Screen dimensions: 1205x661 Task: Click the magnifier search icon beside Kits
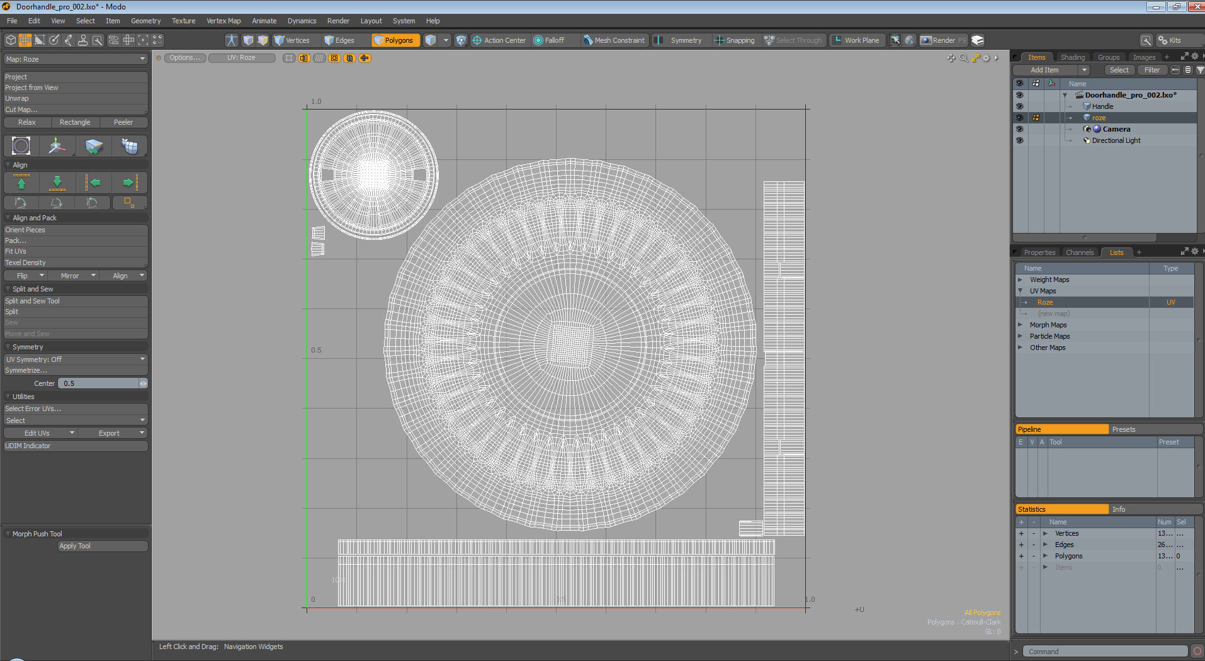[x=1146, y=40]
